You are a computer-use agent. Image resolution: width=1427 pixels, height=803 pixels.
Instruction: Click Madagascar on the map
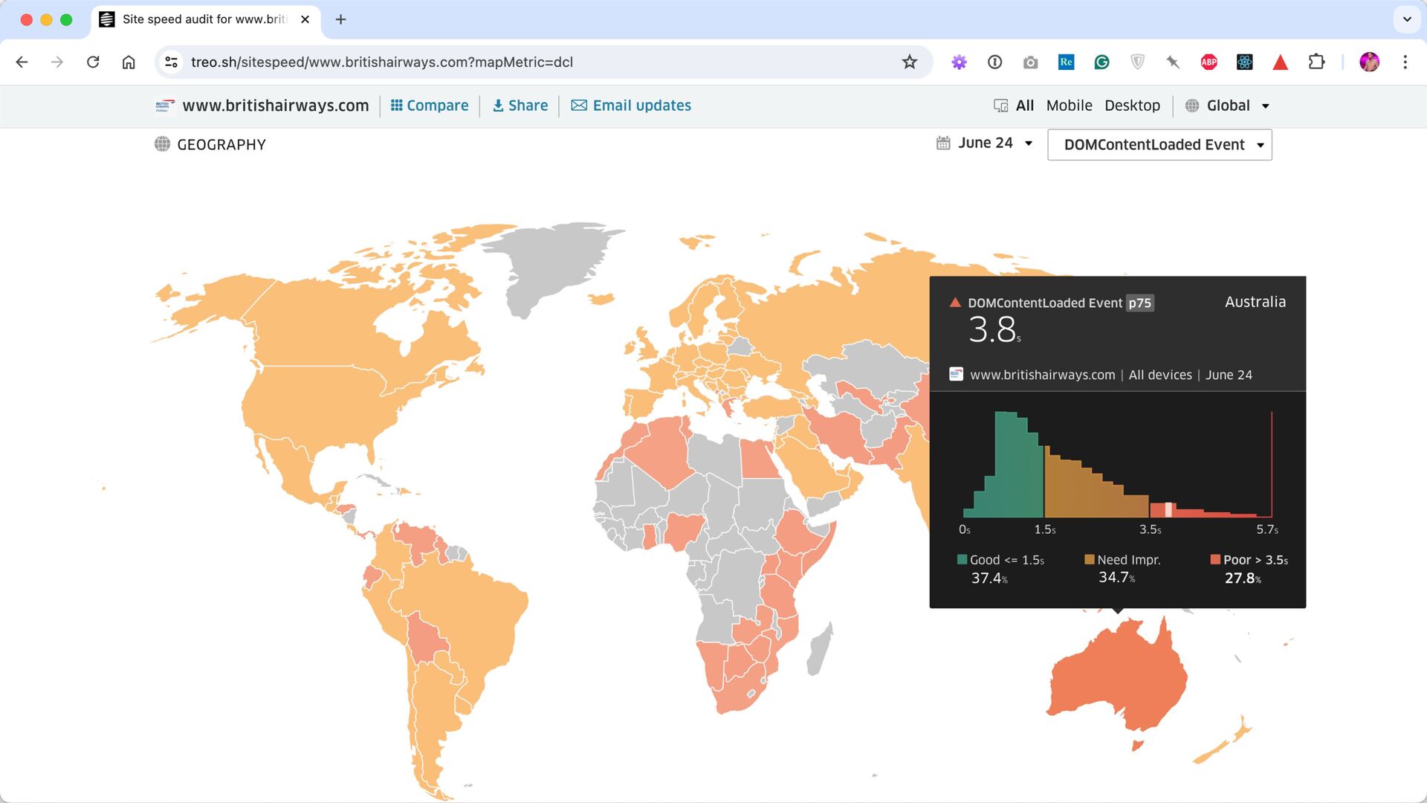click(820, 651)
